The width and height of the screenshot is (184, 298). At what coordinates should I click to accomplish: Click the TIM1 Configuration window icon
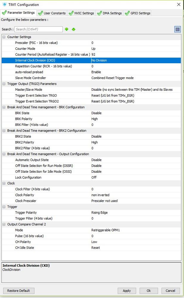click(x=4, y=4)
